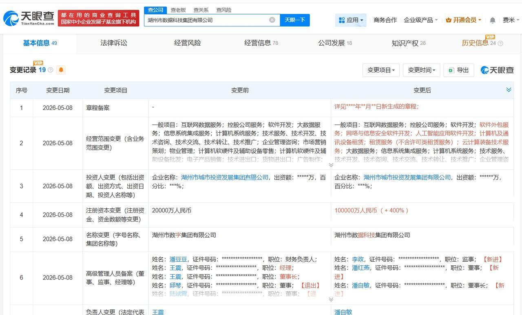Viewport: 522px width, 315px height.
Task: Select the 知识产权 tab
Action: point(409,43)
